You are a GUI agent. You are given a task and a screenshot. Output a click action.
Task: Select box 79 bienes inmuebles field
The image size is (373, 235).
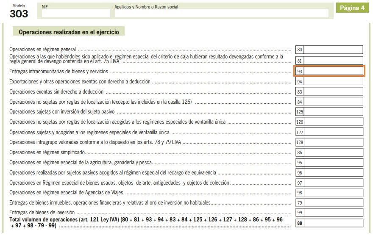click(333, 203)
